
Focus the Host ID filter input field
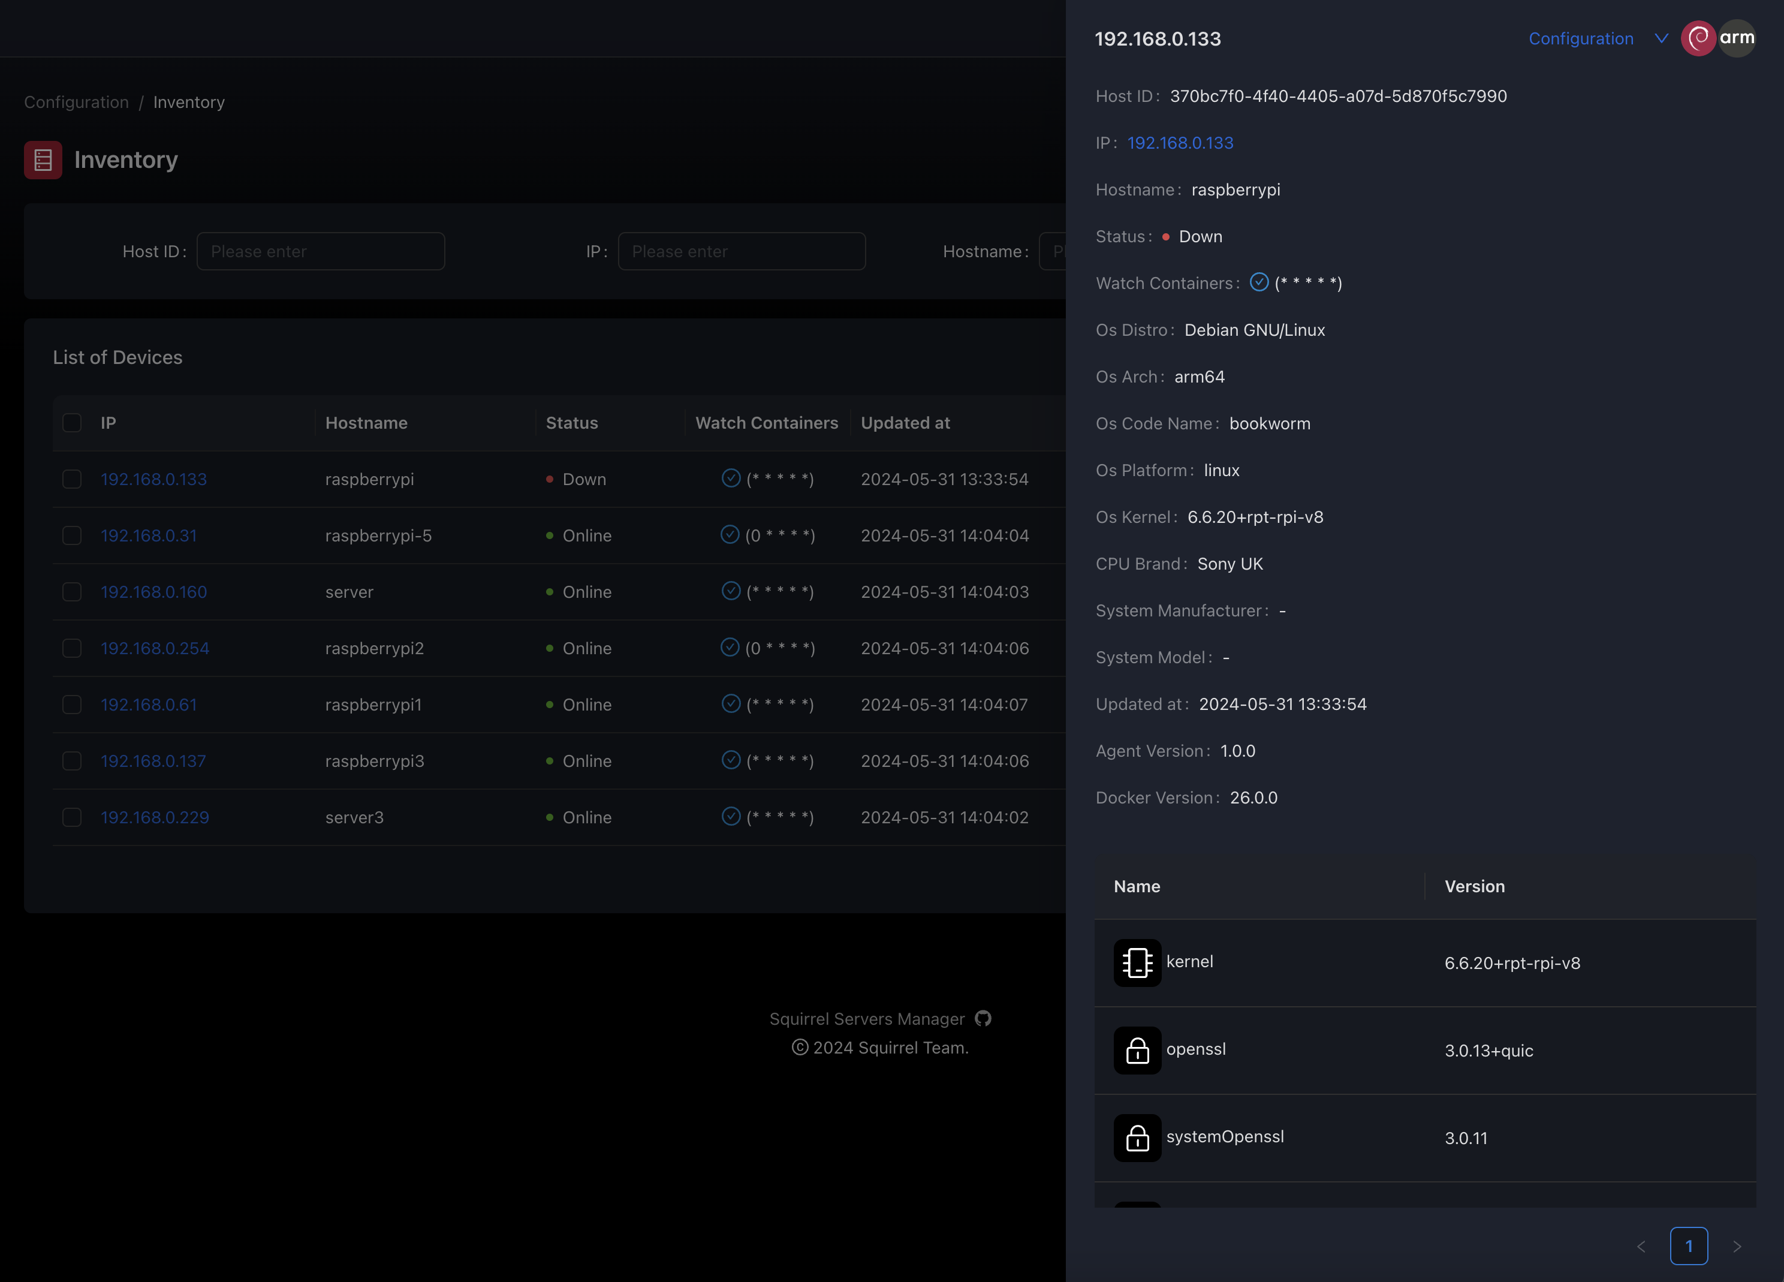click(x=320, y=251)
